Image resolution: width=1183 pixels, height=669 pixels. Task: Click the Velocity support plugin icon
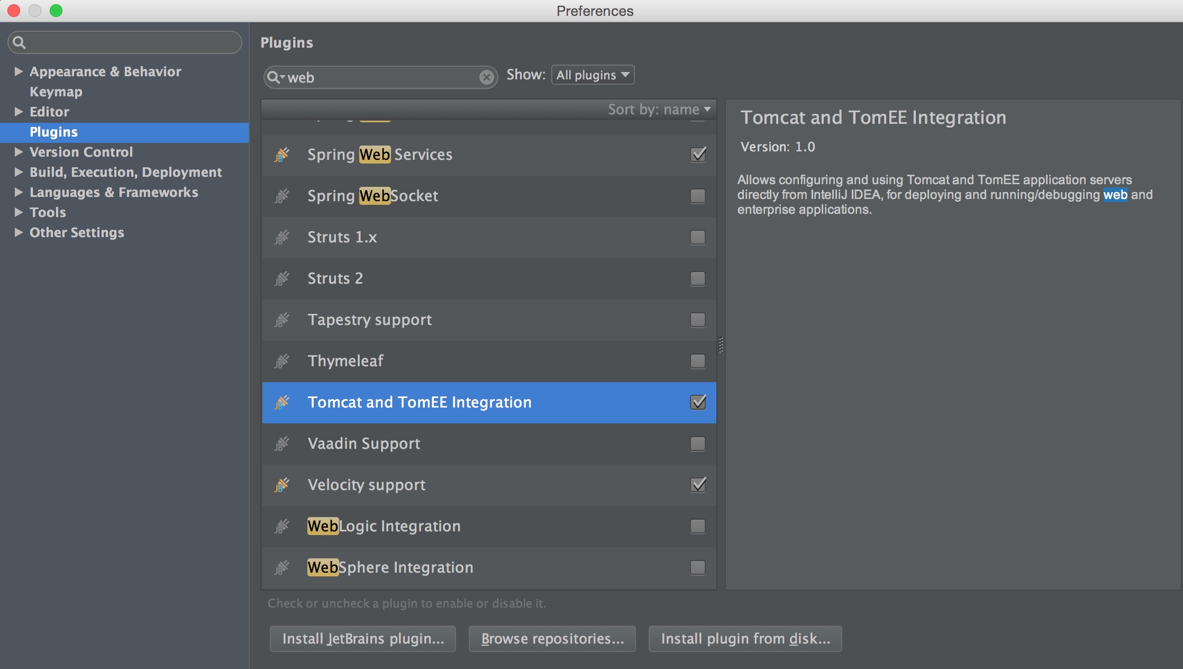(281, 485)
